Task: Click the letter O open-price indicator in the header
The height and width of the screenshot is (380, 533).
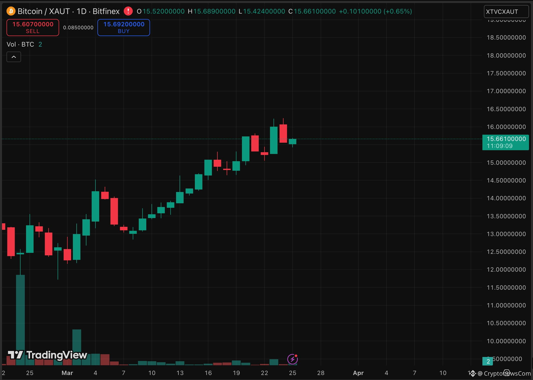Action: pos(139,11)
